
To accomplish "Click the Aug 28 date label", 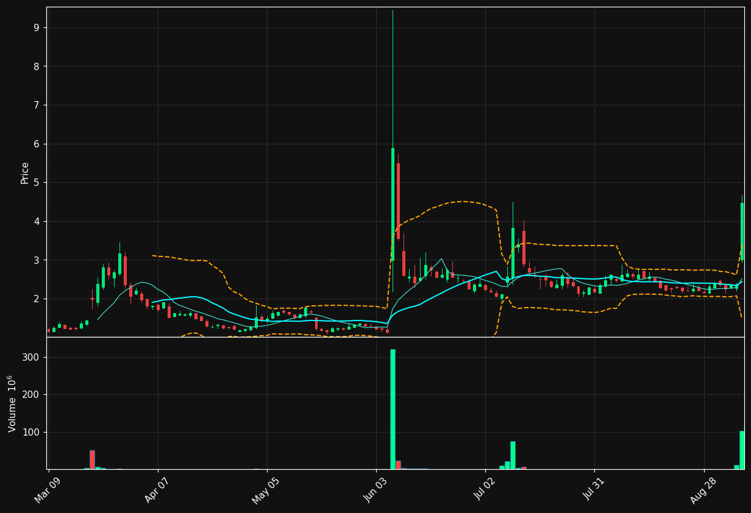I will click(x=702, y=490).
